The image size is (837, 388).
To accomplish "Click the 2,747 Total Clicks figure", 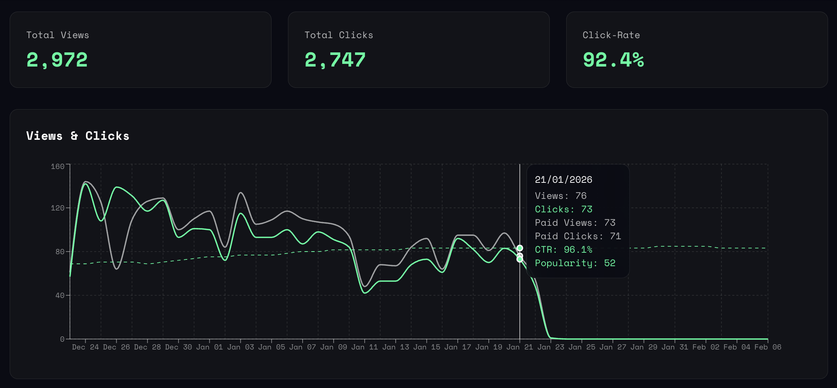I will pyautogui.click(x=335, y=60).
